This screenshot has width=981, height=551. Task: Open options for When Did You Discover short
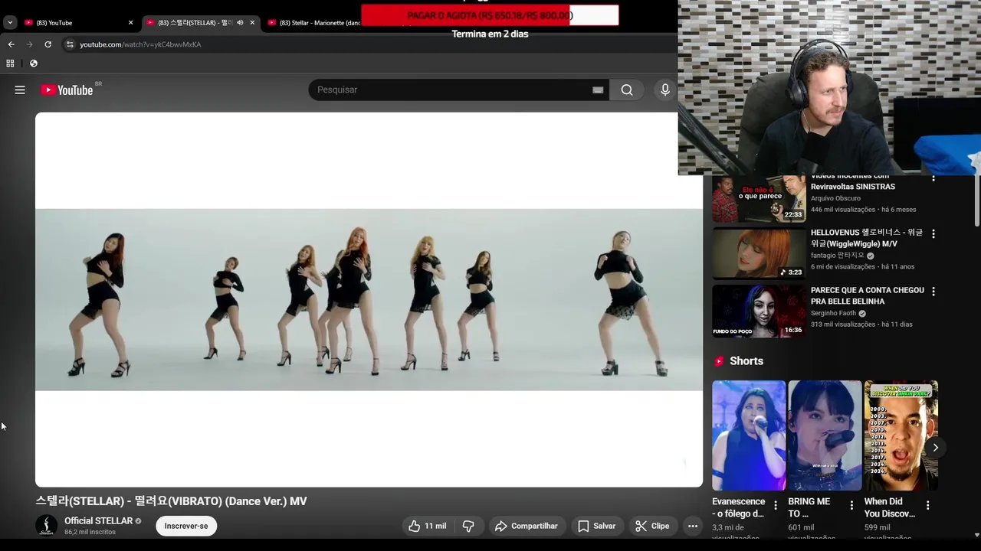pyautogui.click(x=927, y=505)
